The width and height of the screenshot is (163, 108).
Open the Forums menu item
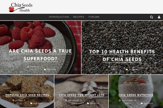click(94, 17)
